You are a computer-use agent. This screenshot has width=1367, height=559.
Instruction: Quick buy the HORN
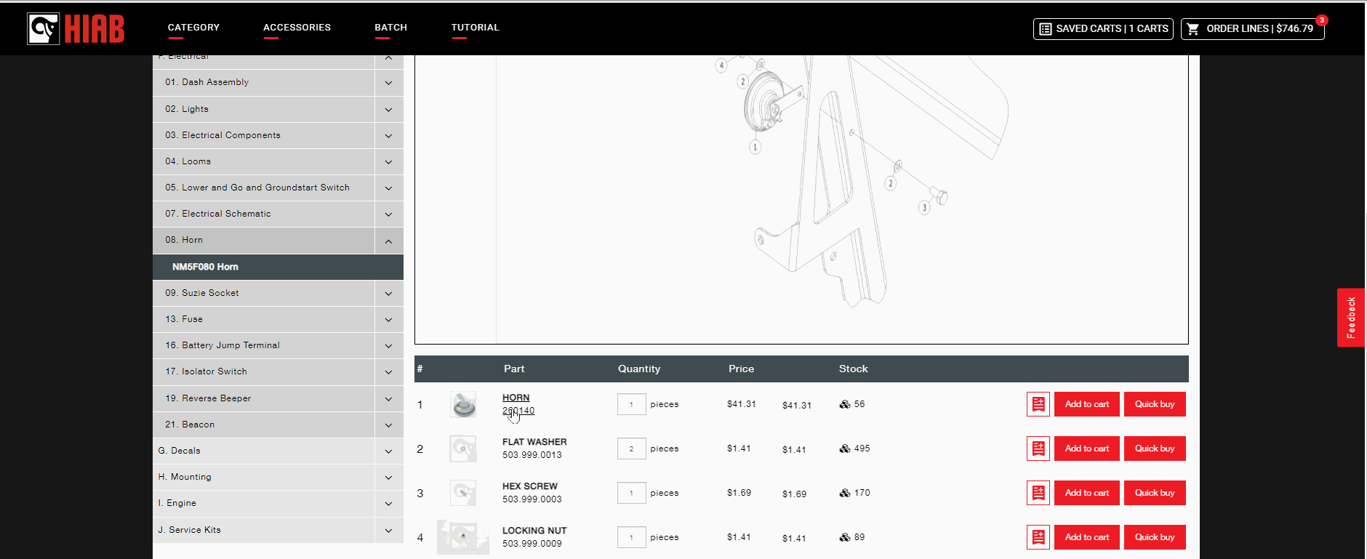point(1155,404)
